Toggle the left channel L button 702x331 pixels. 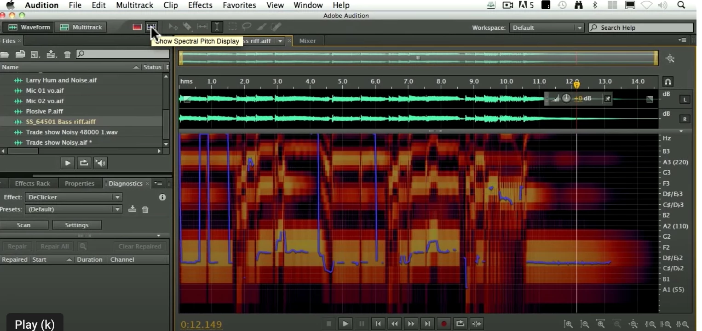(x=685, y=100)
